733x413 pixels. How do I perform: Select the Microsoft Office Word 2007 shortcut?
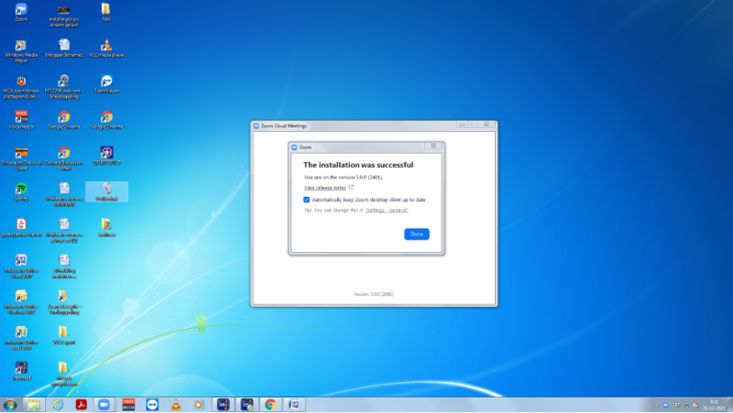pyautogui.click(x=21, y=266)
